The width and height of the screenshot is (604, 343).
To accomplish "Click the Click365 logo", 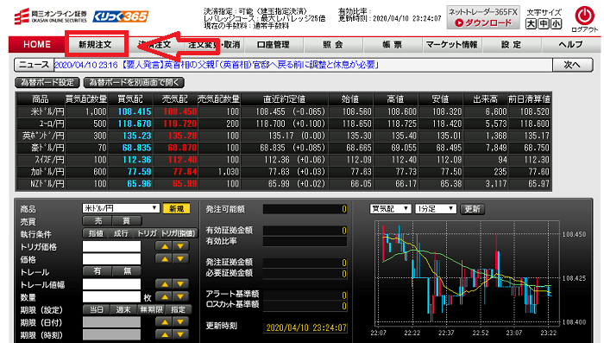I will (120, 16).
